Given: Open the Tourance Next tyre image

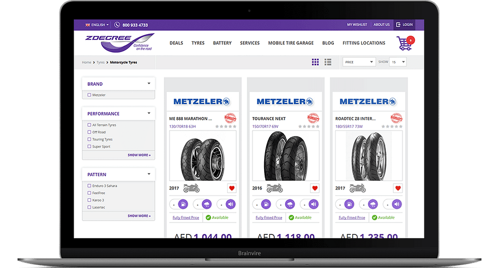Looking at the screenshot, I should click(286, 155).
